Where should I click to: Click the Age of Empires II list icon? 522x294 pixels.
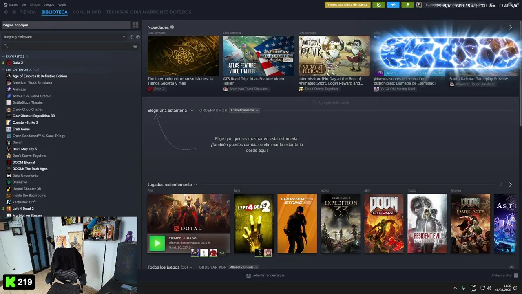(x=9, y=76)
